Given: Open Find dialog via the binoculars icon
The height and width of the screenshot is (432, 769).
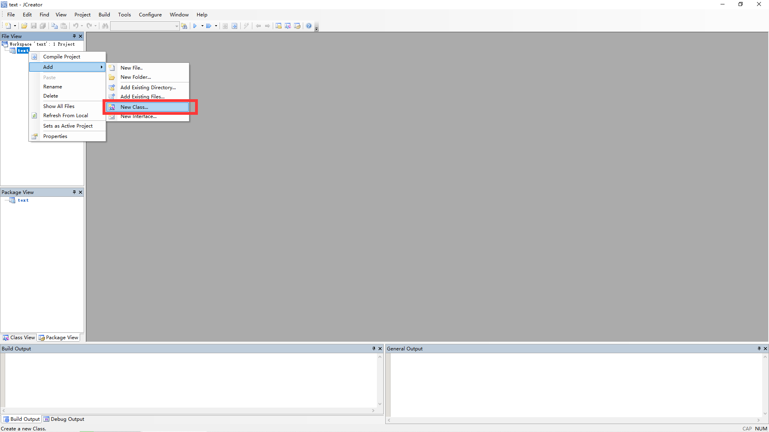Looking at the screenshot, I should click(x=105, y=26).
